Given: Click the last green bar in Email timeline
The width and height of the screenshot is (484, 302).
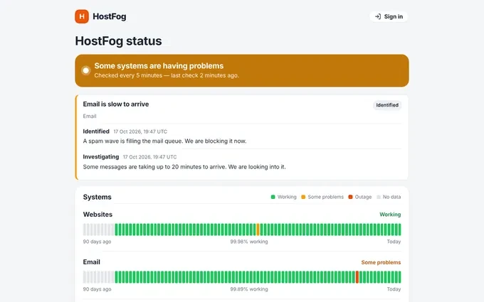Looking at the screenshot, I should pyautogui.click(x=399, y=277).
